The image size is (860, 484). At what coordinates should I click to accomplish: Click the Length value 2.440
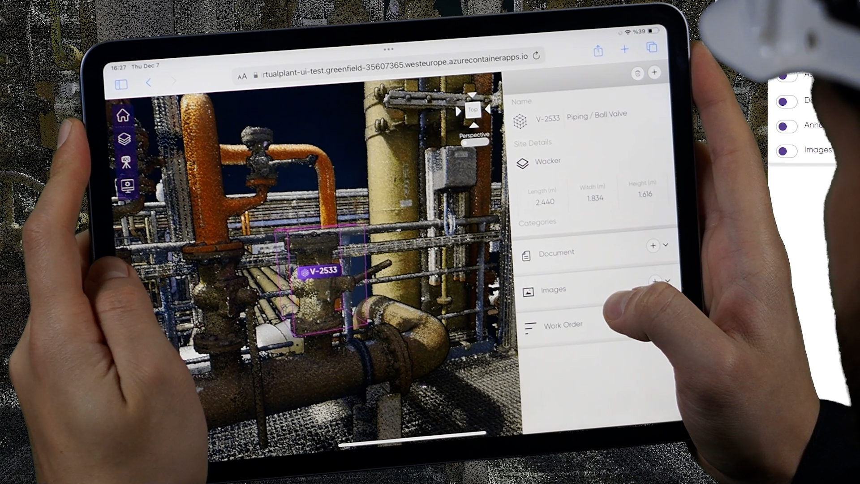[x=545, y=202]
